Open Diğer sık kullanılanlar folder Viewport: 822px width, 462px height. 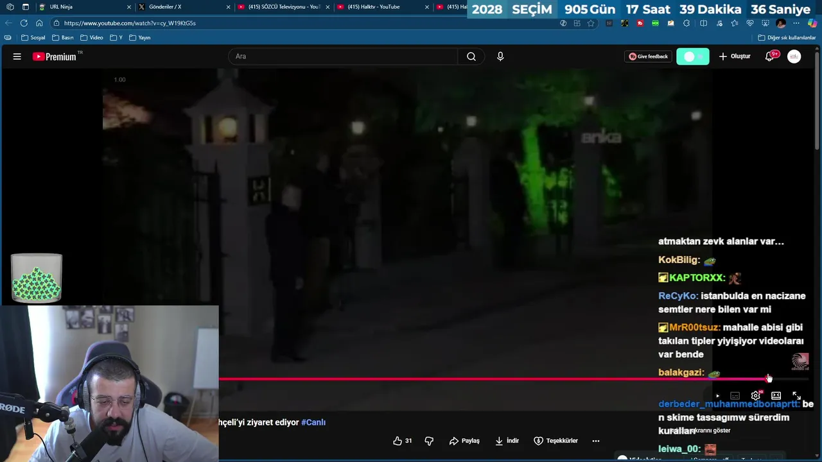[x=787, y=38]
